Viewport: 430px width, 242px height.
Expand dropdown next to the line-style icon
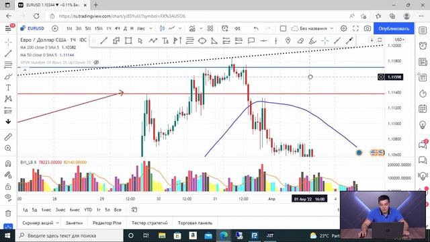tap(180, 28)
